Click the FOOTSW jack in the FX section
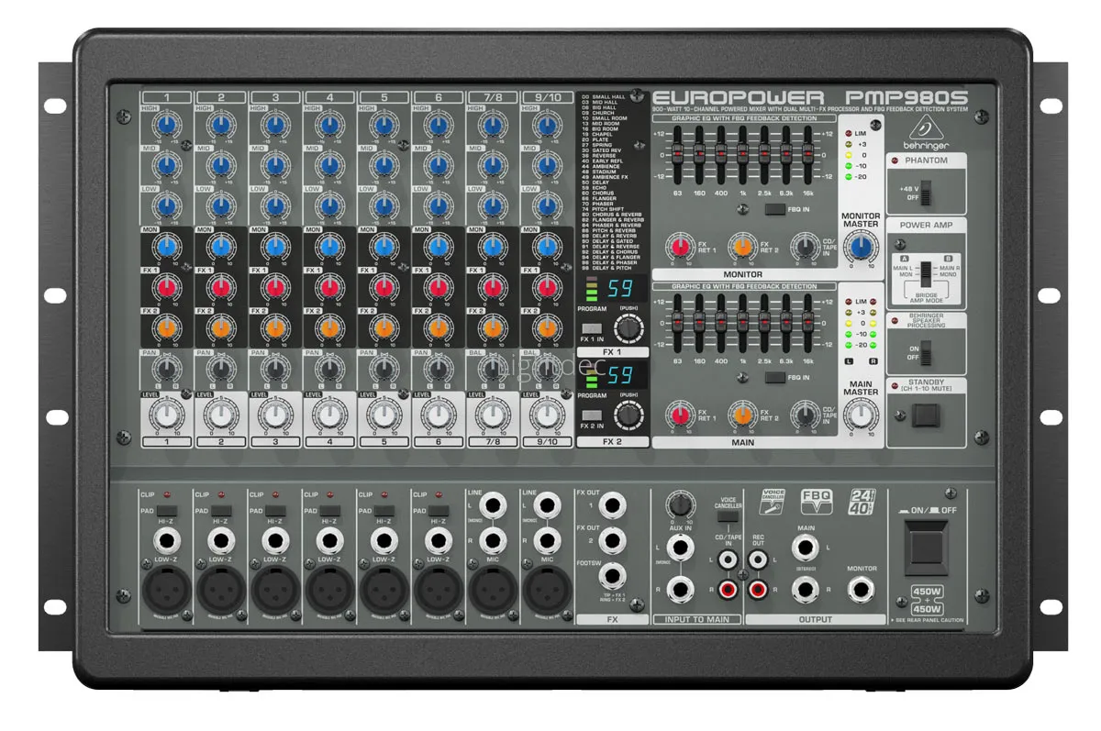The image size is (1101, 731). click(612, 575)
